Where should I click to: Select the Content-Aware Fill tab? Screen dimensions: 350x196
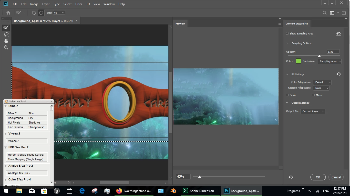coord(297,23)
